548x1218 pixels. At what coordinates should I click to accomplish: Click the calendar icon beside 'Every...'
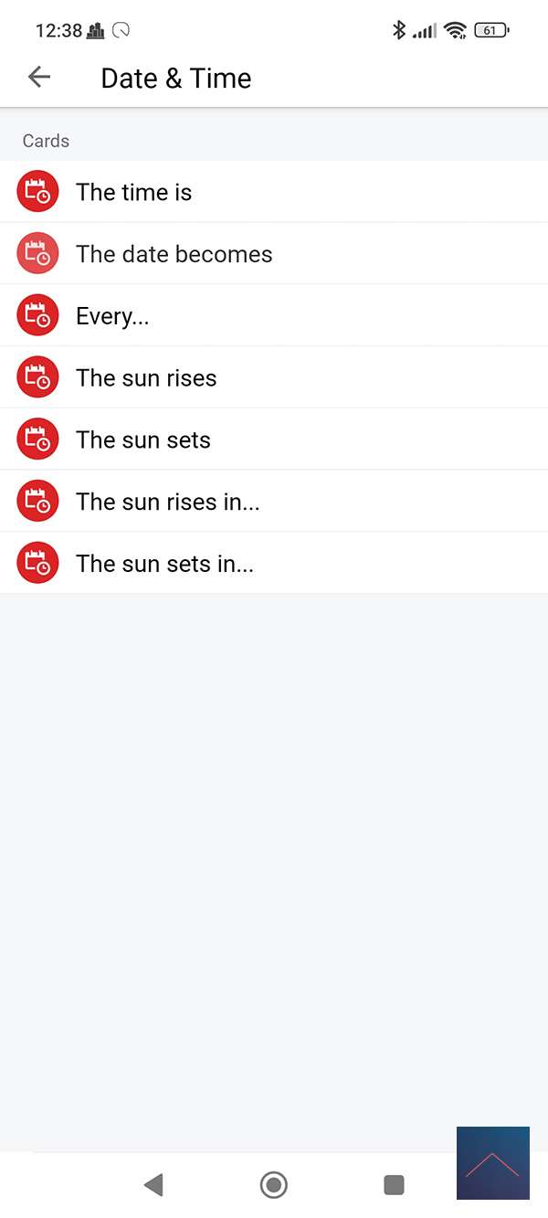click(37, 316)
